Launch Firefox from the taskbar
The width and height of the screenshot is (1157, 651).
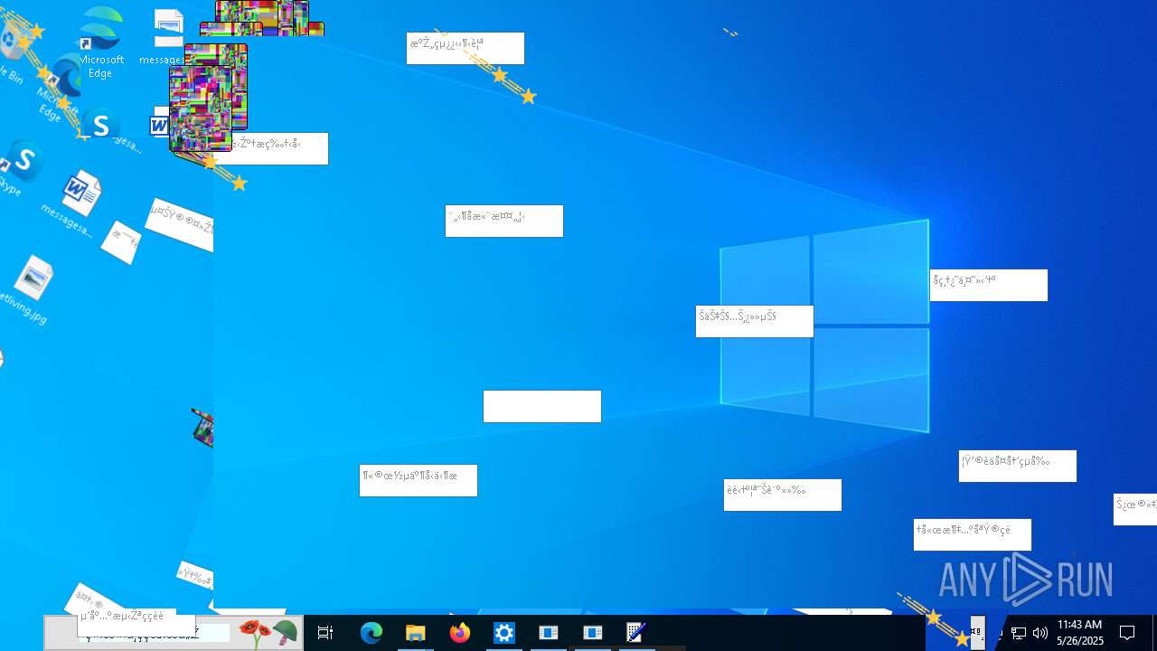click(460, 633)
